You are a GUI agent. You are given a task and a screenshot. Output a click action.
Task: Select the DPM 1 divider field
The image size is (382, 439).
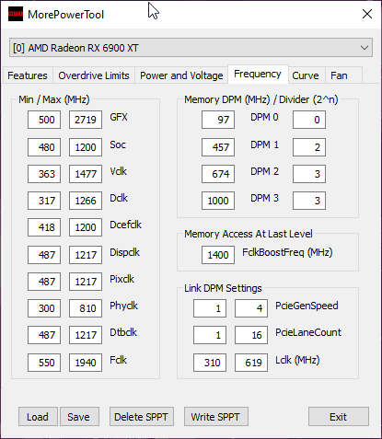pyautogui.click(x=309, y=147)
